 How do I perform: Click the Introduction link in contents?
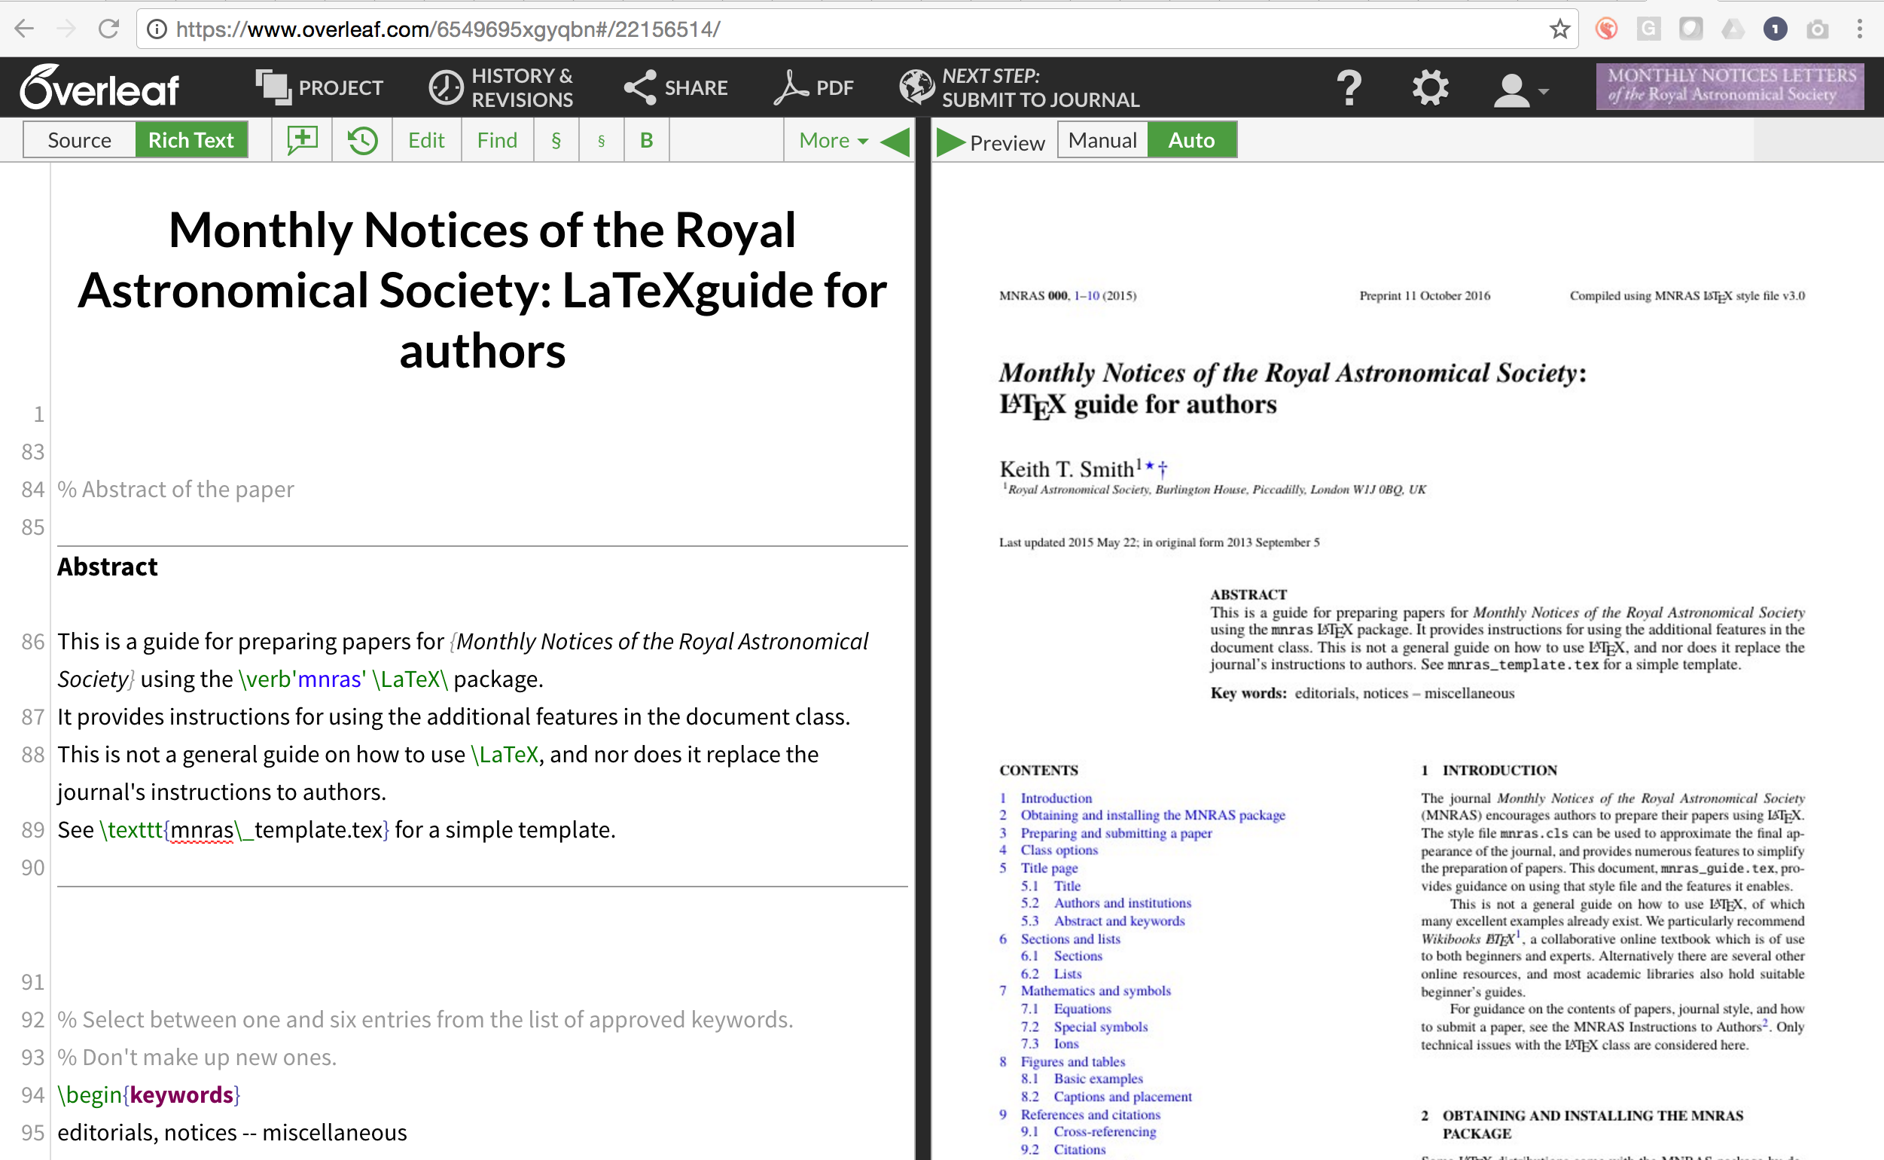[1053, 795]
